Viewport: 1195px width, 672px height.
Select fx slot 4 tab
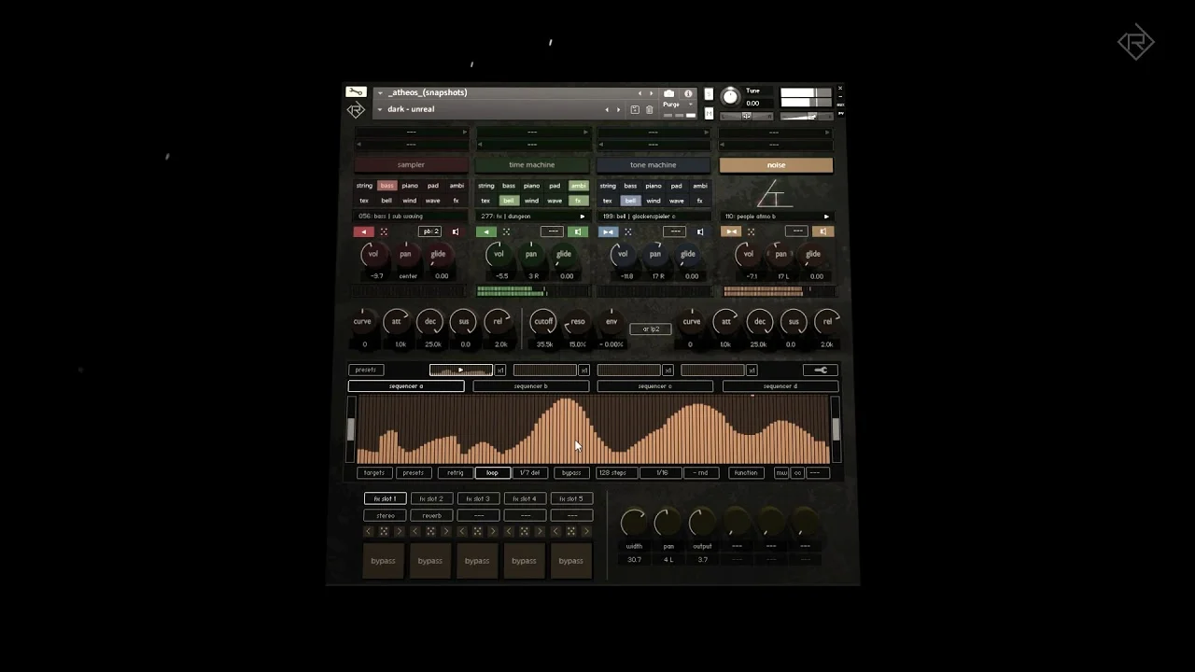(525, 498)
